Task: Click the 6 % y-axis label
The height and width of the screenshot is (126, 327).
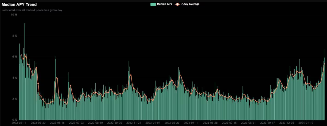Action: click(14, 57)
